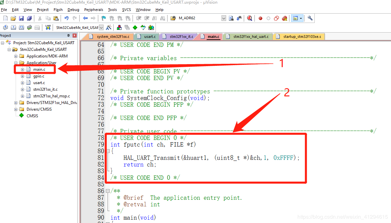Switch to the stm32f1xx_it.c editor tab

click(178, 37)
